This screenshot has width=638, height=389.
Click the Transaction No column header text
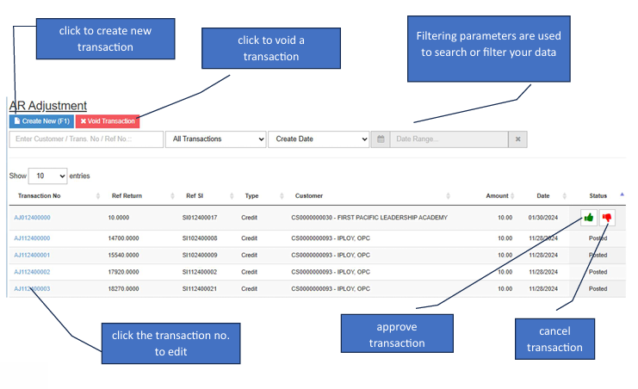[39, 196]
